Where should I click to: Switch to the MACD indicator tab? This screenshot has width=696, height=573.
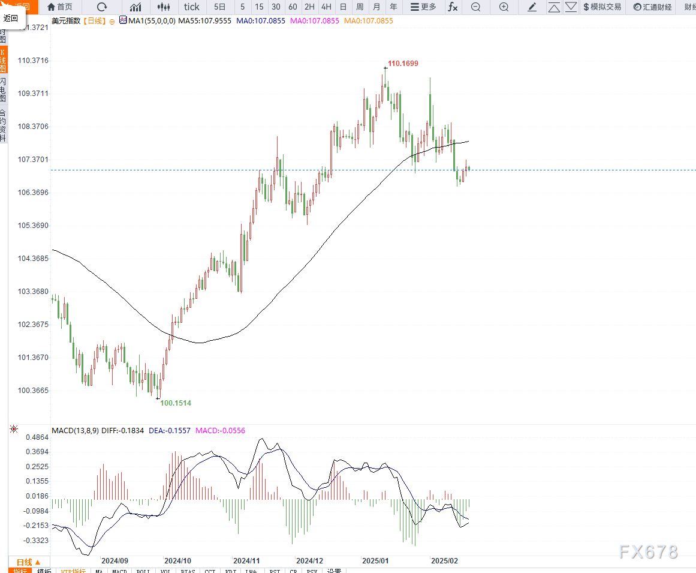pos(119,571)
